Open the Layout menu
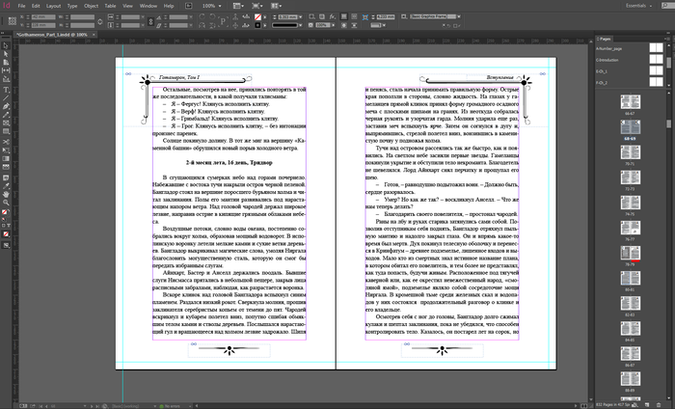Image resolution: width=675 pixels, height=409 pixels. (55, 5)
